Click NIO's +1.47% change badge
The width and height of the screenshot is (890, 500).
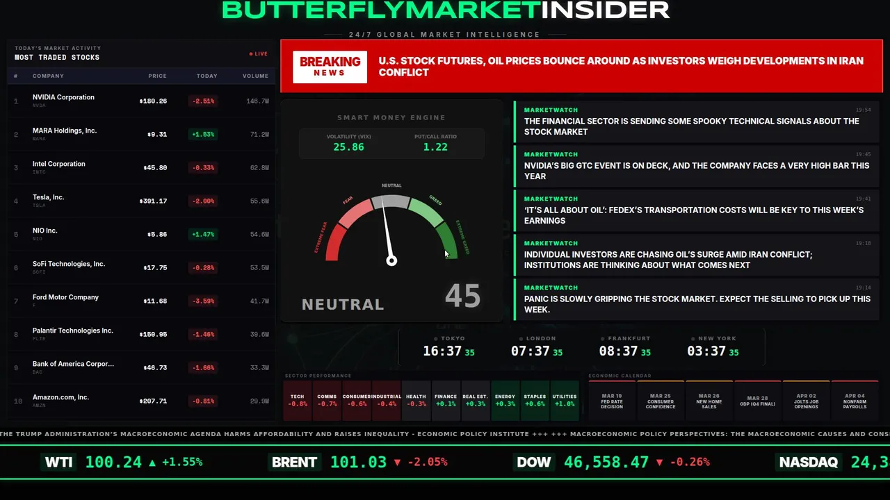203,234
